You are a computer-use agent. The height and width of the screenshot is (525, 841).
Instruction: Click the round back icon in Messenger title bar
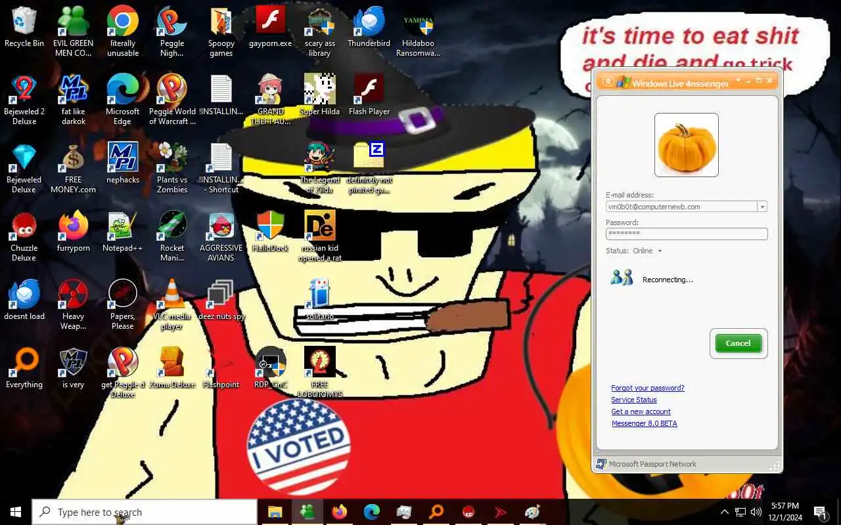pyautogui.click(x=608, y=82)
